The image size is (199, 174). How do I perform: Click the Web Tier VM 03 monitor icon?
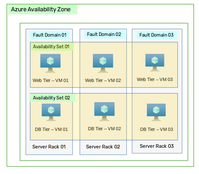pyautogui.click(x=155, y=63)
